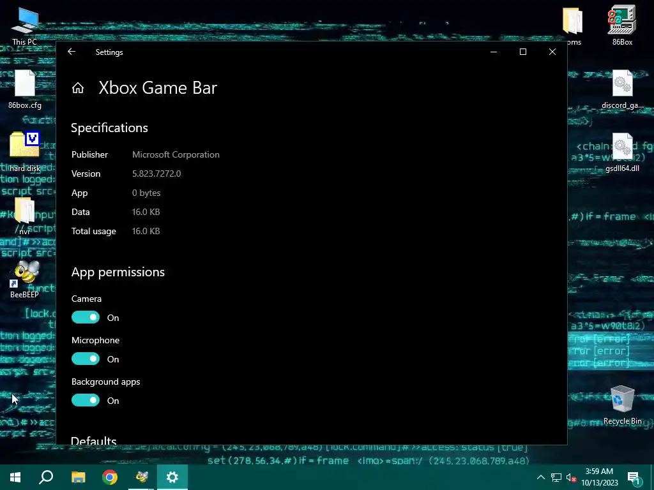Open Recycle Bin on desktop

622,405
